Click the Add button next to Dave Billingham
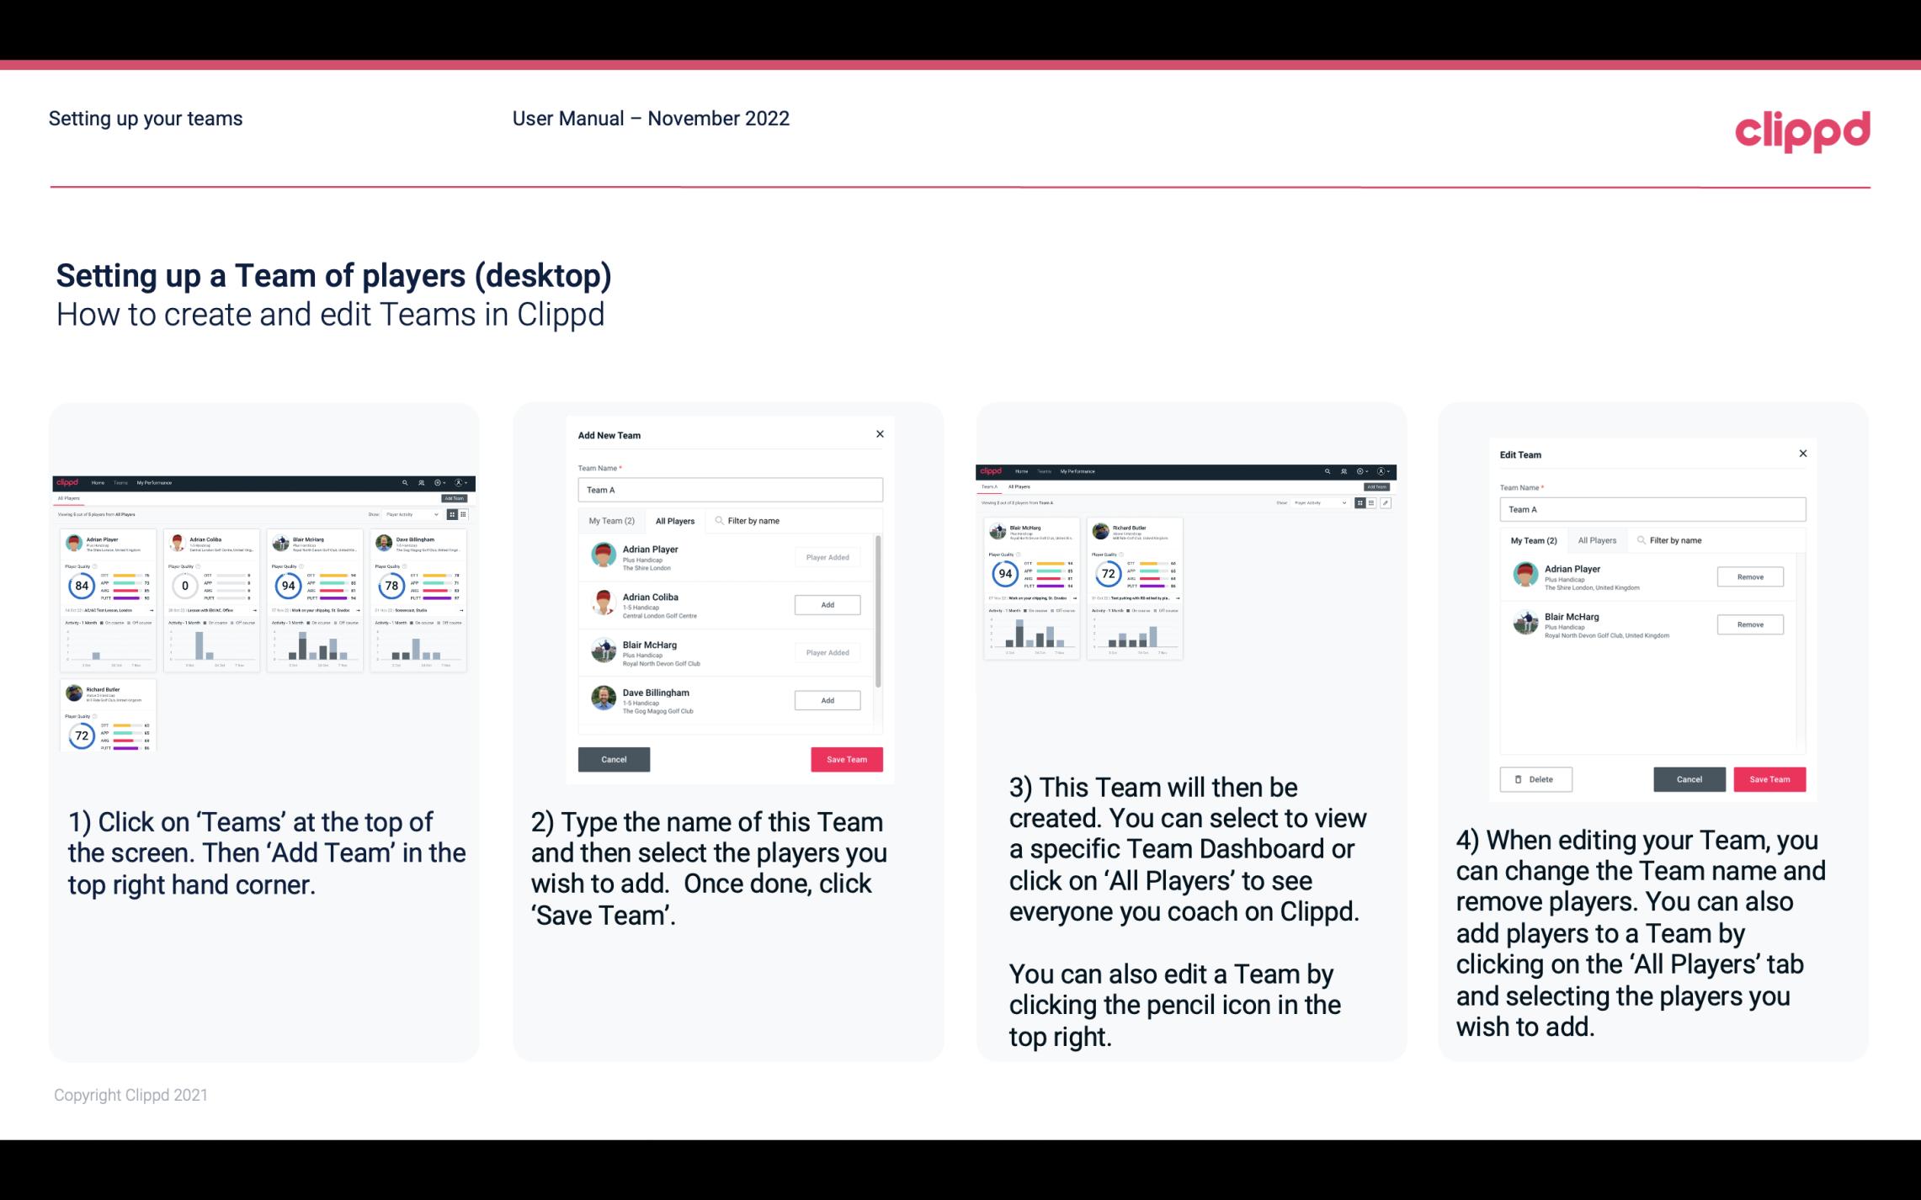Viewport: 1921px width, 1200px height. 826,698
